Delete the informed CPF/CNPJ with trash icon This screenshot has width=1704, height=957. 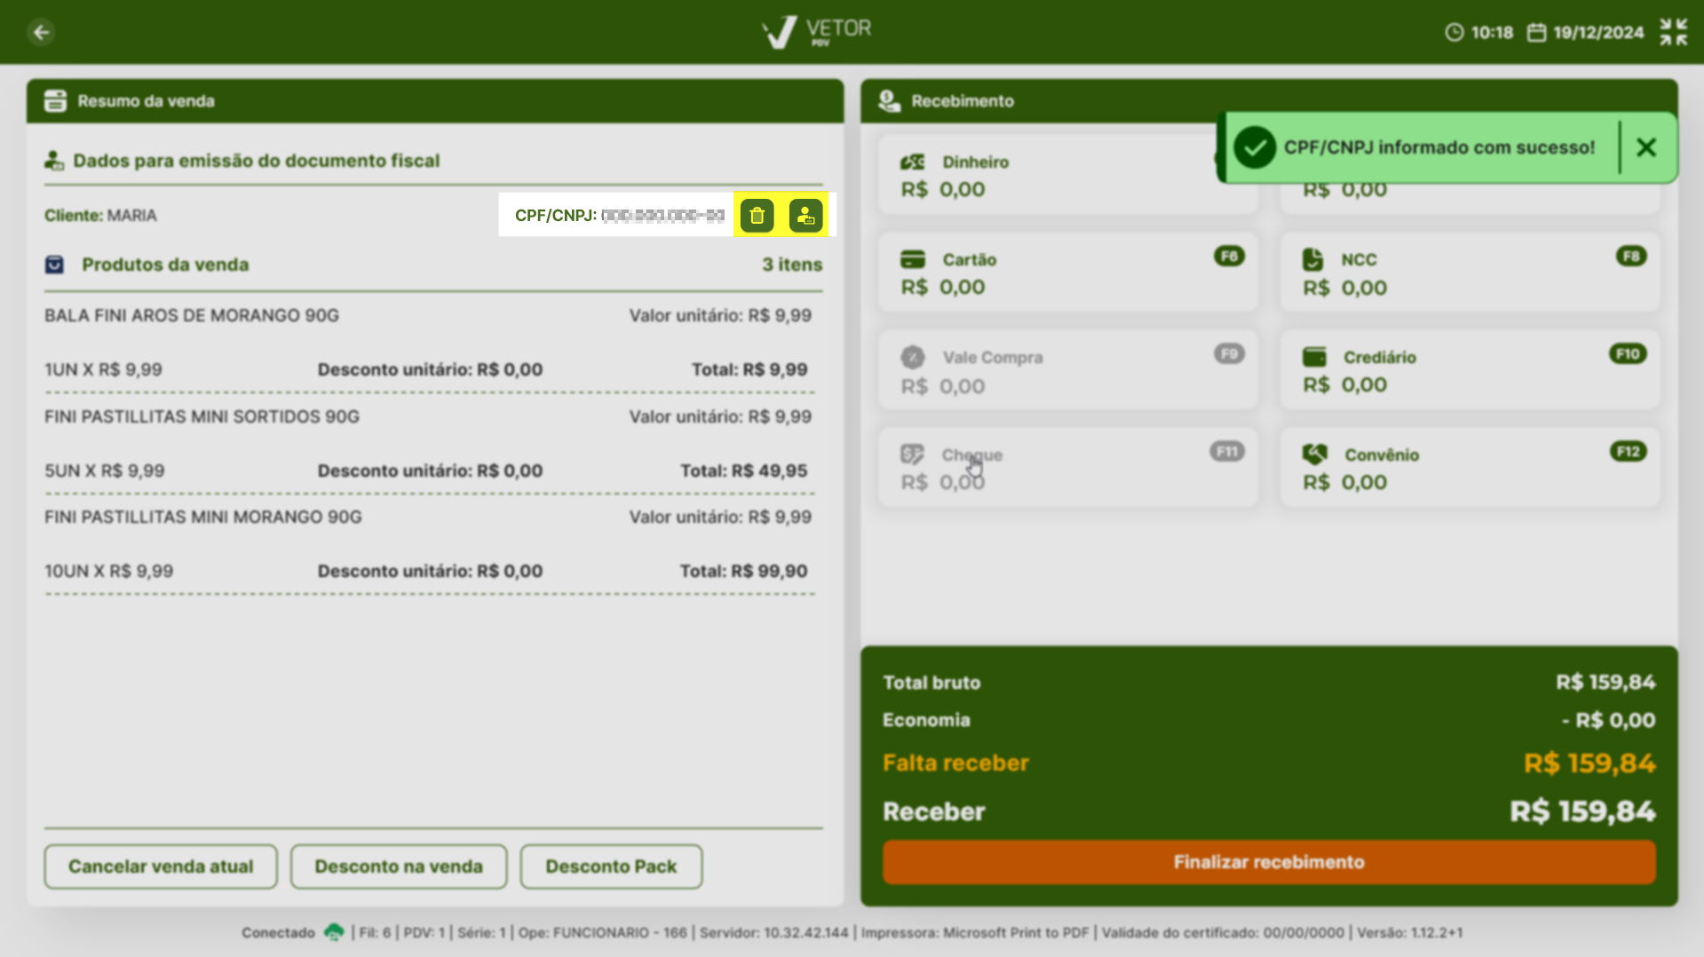coord(757,215)
